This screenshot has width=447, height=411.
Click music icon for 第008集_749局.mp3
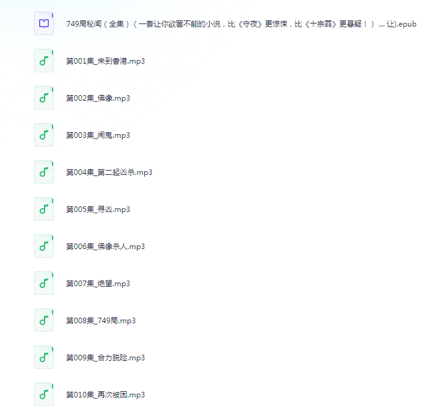[44, 320]
